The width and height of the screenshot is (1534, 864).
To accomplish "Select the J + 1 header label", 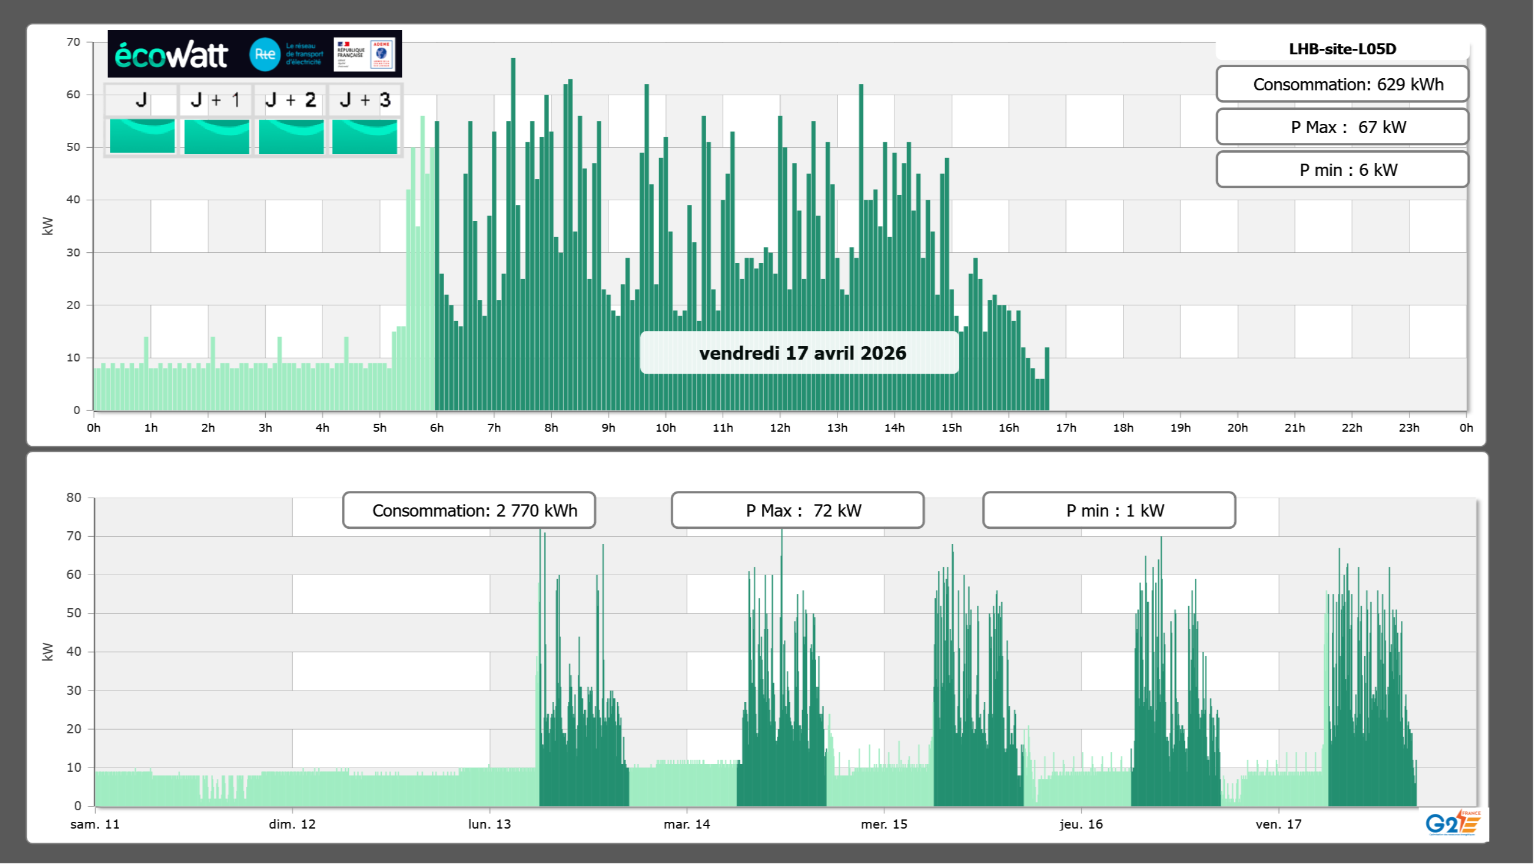I will pos(216,100).
